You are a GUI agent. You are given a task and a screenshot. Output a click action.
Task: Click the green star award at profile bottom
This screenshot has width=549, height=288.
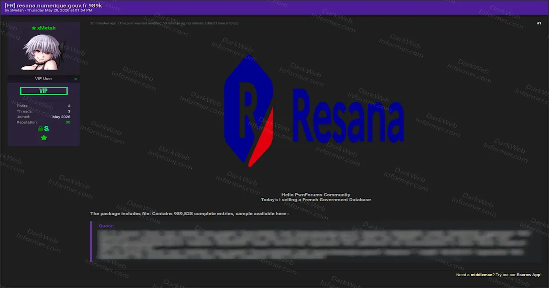(x=44, y=138)
